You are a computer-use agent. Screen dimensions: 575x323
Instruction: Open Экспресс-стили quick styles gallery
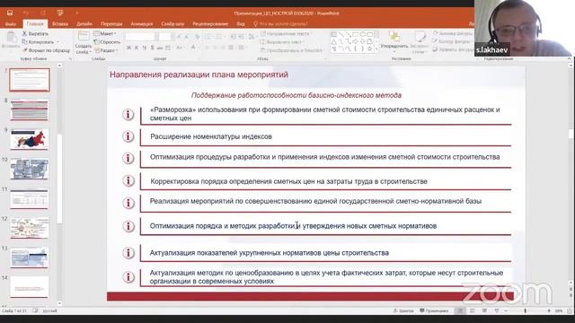click(x=420, y=41)
